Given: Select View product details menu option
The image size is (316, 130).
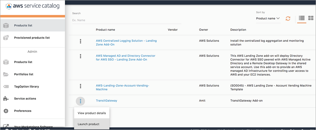Looking at the screenshot, I should point(92,113).
